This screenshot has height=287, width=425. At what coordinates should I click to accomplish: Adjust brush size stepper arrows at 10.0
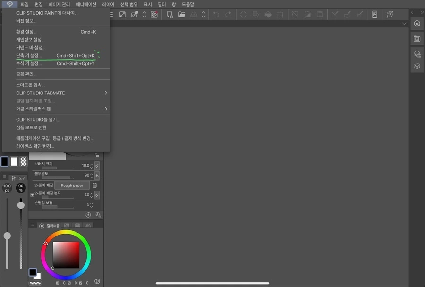(x=91, y=166)
